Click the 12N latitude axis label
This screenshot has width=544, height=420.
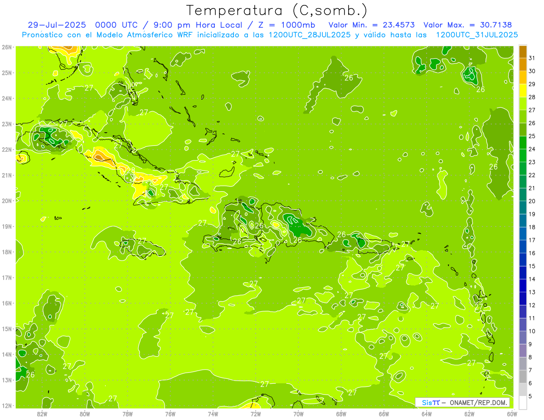click(x=6, y=405)
